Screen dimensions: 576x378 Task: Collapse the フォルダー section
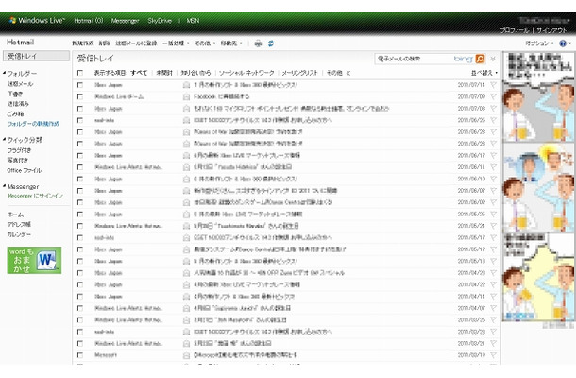5,73
